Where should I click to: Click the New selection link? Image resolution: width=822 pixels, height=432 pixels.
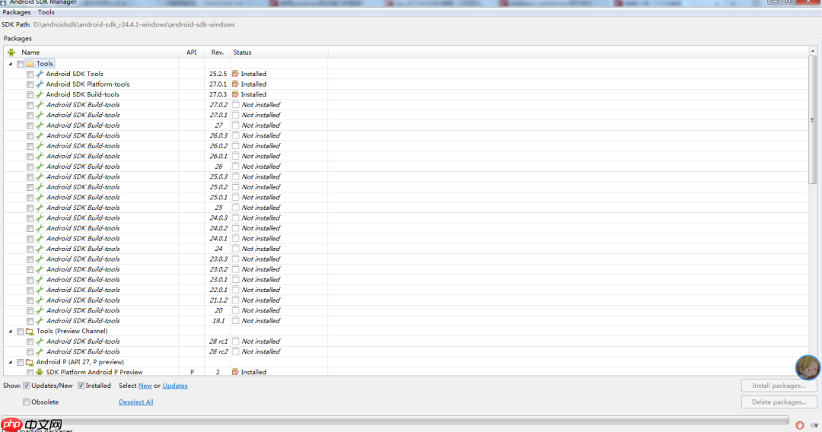[145, 386]
